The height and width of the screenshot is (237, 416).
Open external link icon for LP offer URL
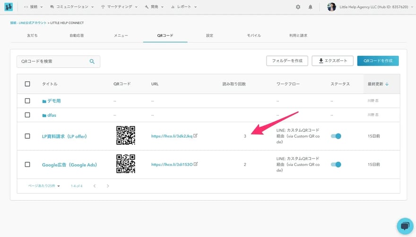[x=196, y=136]
